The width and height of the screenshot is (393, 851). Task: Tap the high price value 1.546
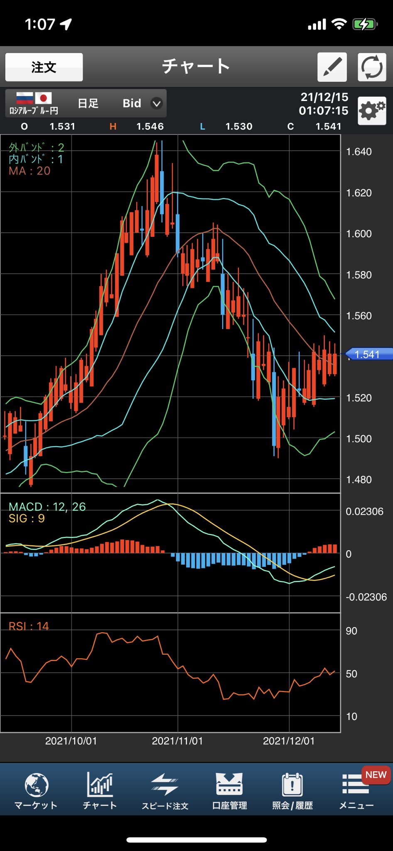[150, 126]
